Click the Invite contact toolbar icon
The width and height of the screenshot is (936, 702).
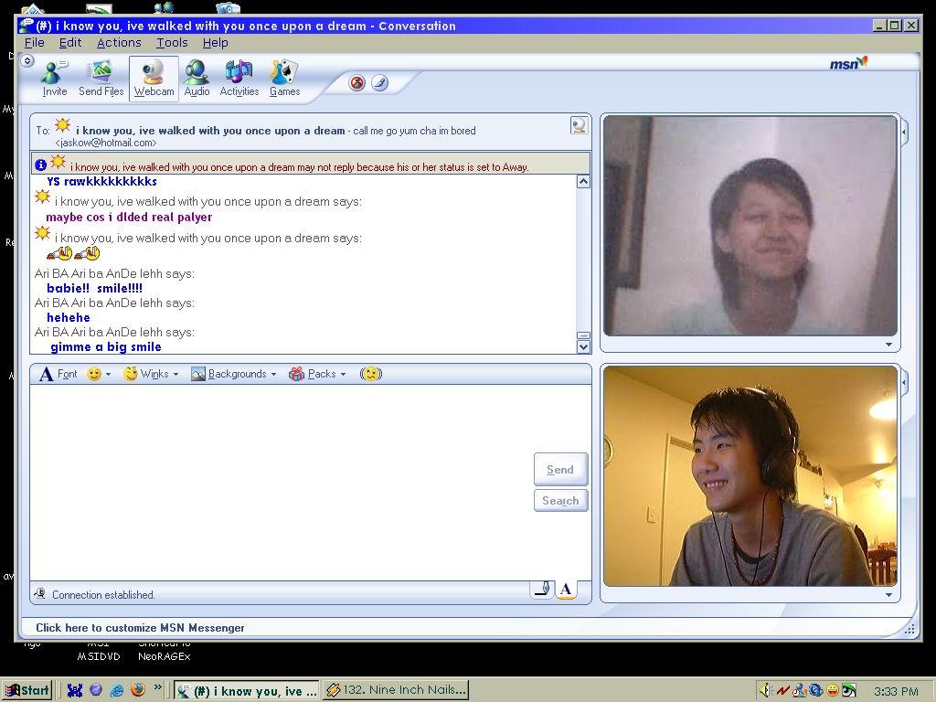point(54,79)
